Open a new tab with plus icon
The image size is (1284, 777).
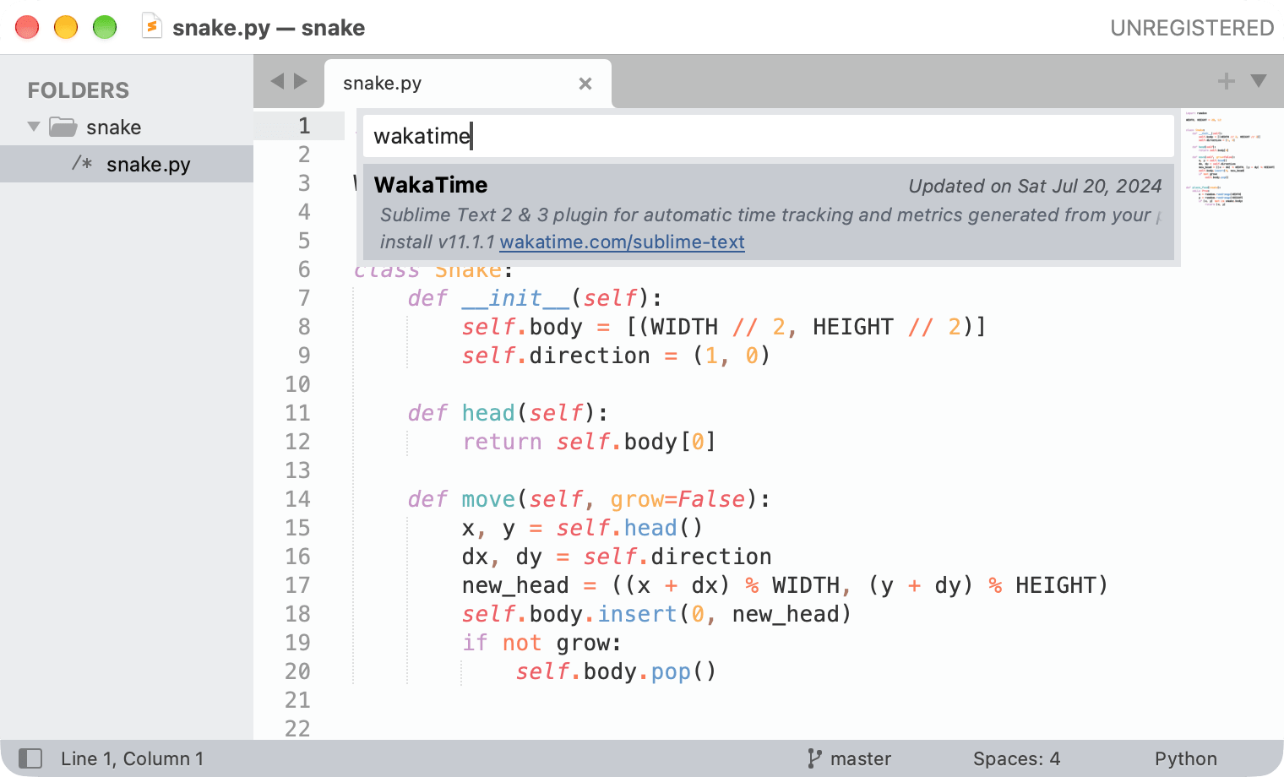(x=1227, y=81)
